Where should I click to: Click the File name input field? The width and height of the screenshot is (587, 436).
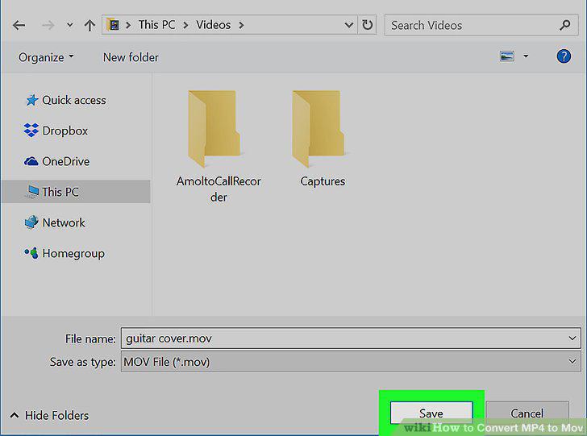click(x=351, y=338)
